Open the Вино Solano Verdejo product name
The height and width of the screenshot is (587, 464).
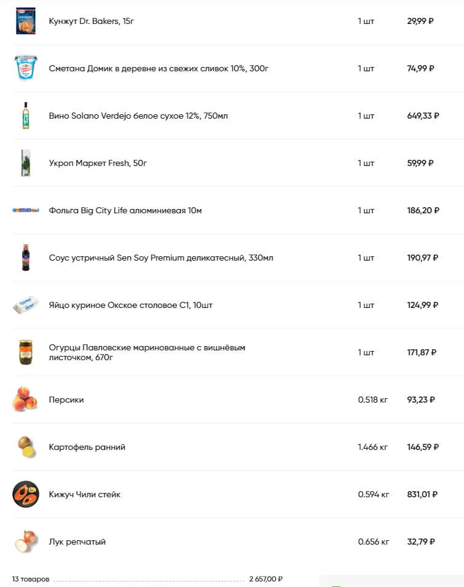pos(138,116)
